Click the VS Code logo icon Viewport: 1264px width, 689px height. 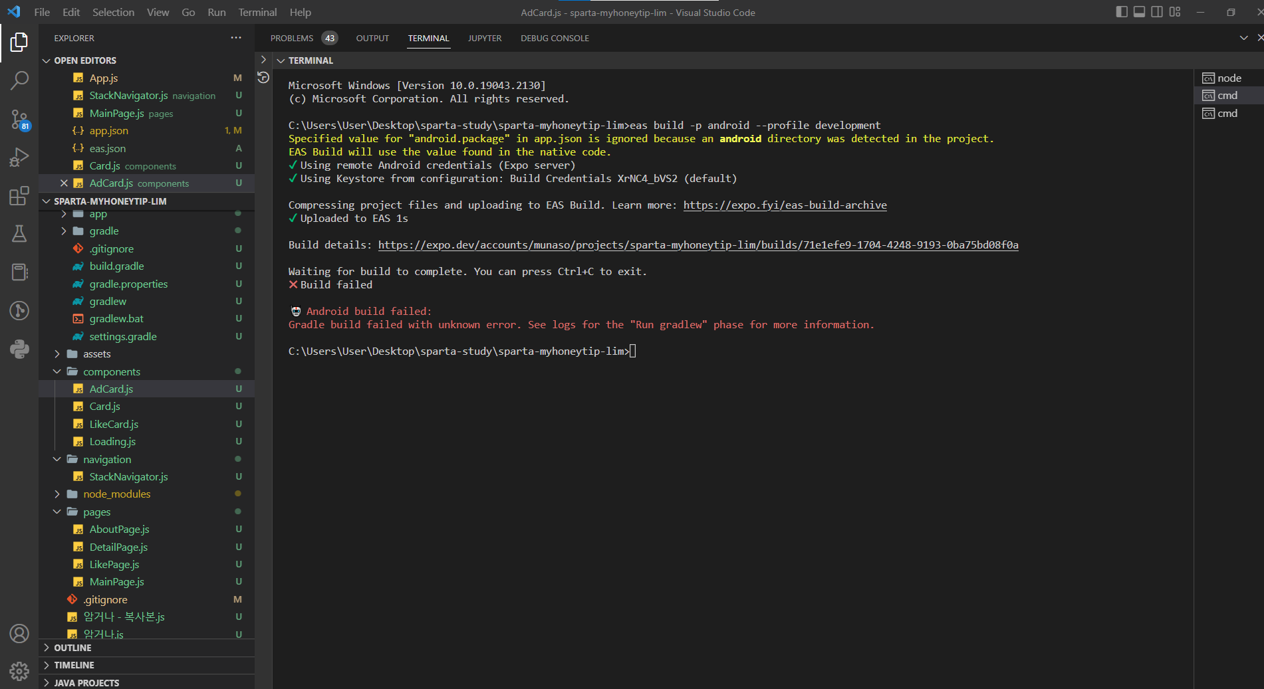click(x=14, y=12)
